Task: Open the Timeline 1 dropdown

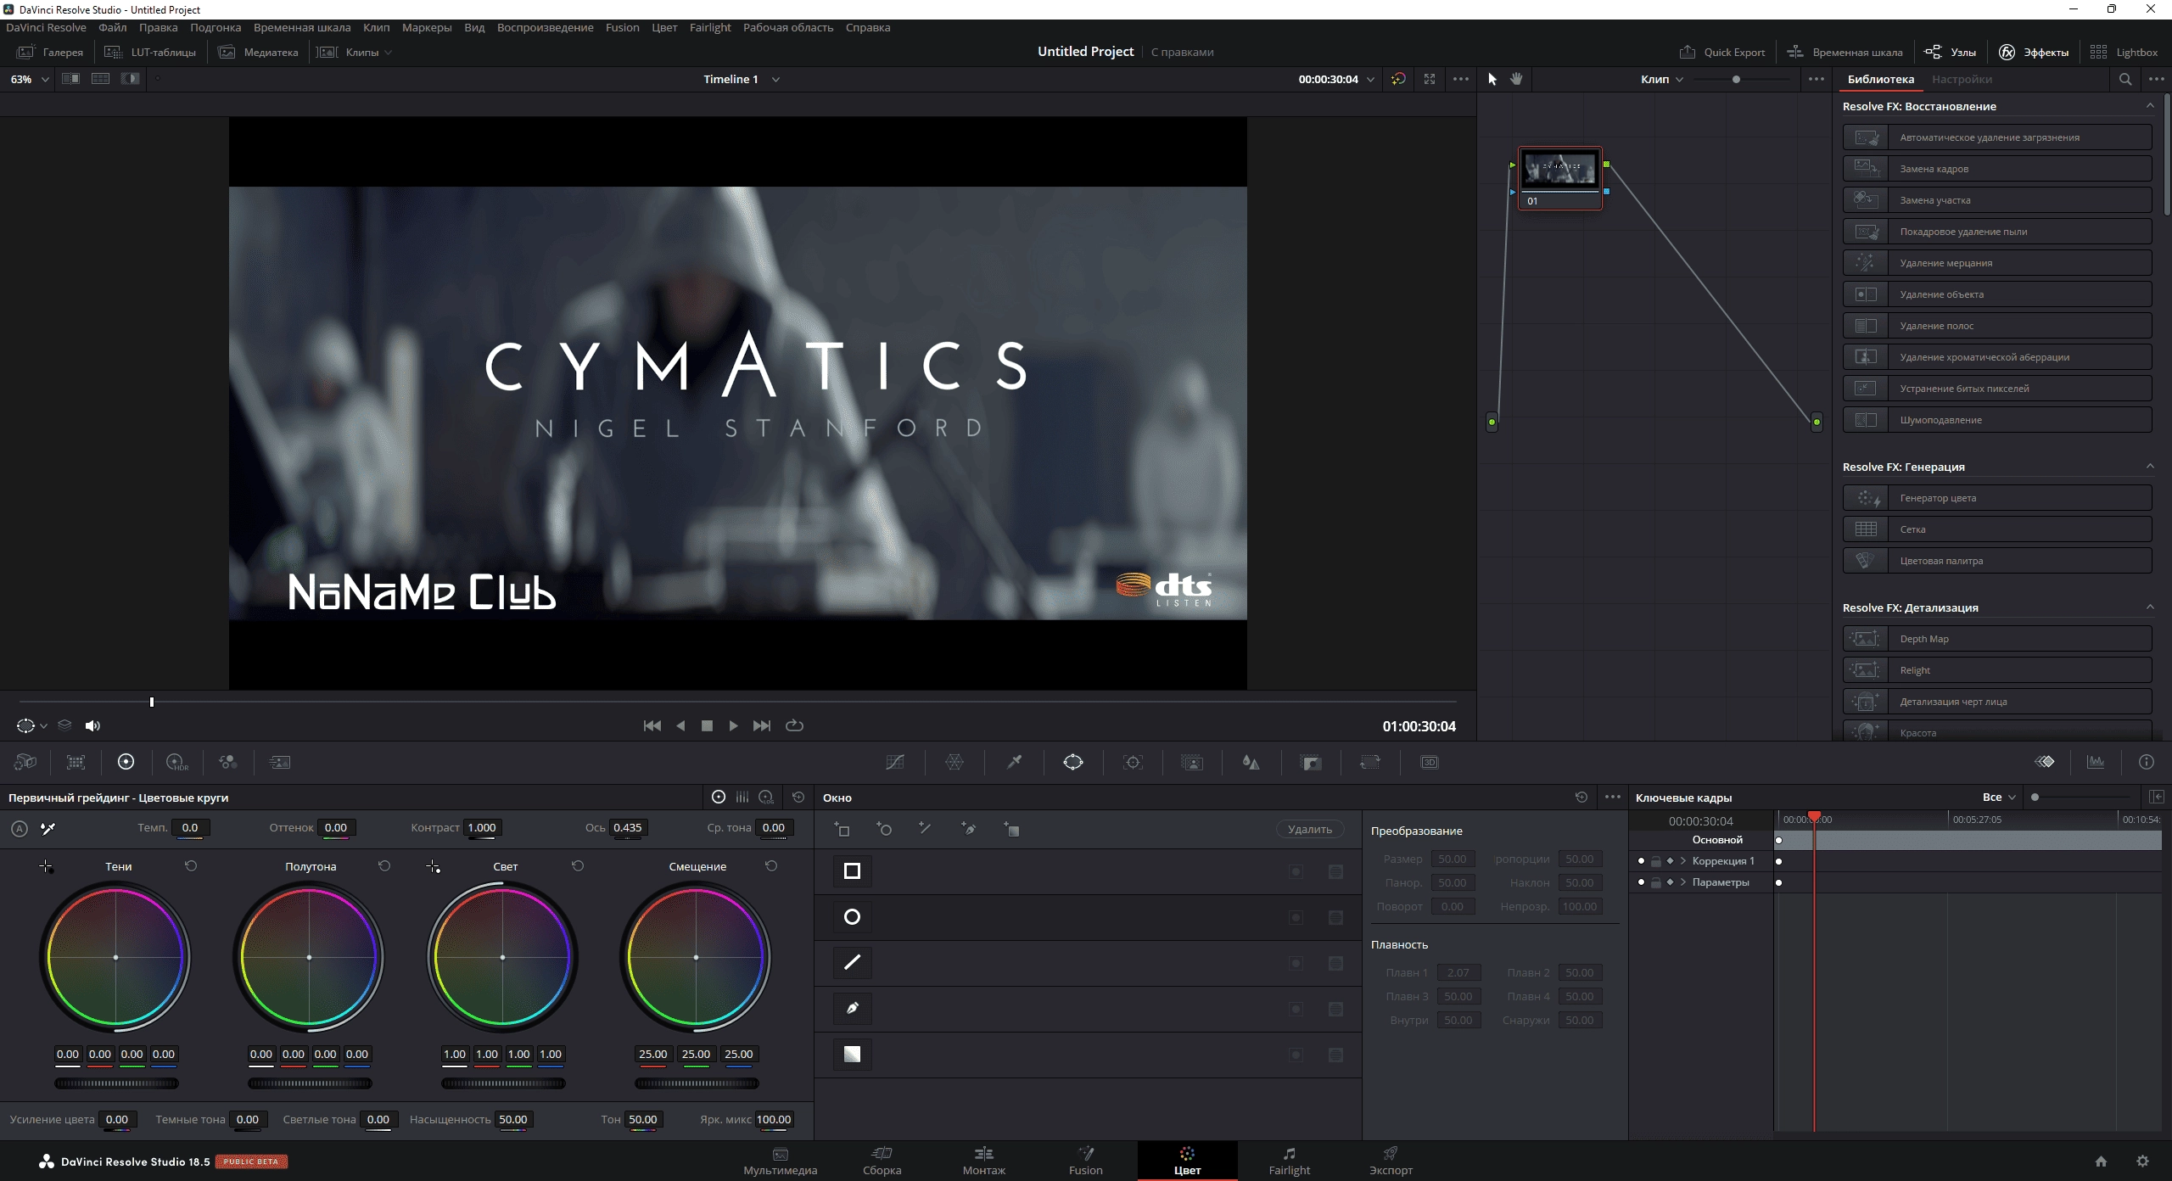Action: tap(741, 79)
